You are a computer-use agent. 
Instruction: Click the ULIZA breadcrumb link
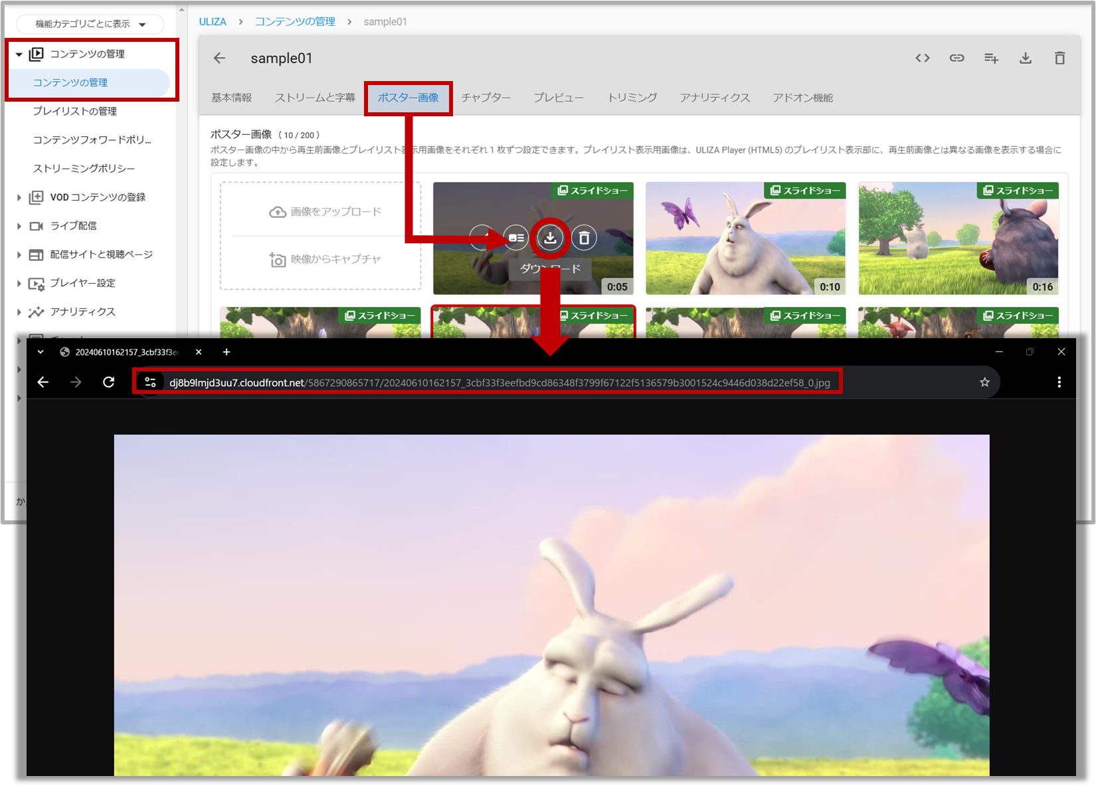[x=213, y=22]
